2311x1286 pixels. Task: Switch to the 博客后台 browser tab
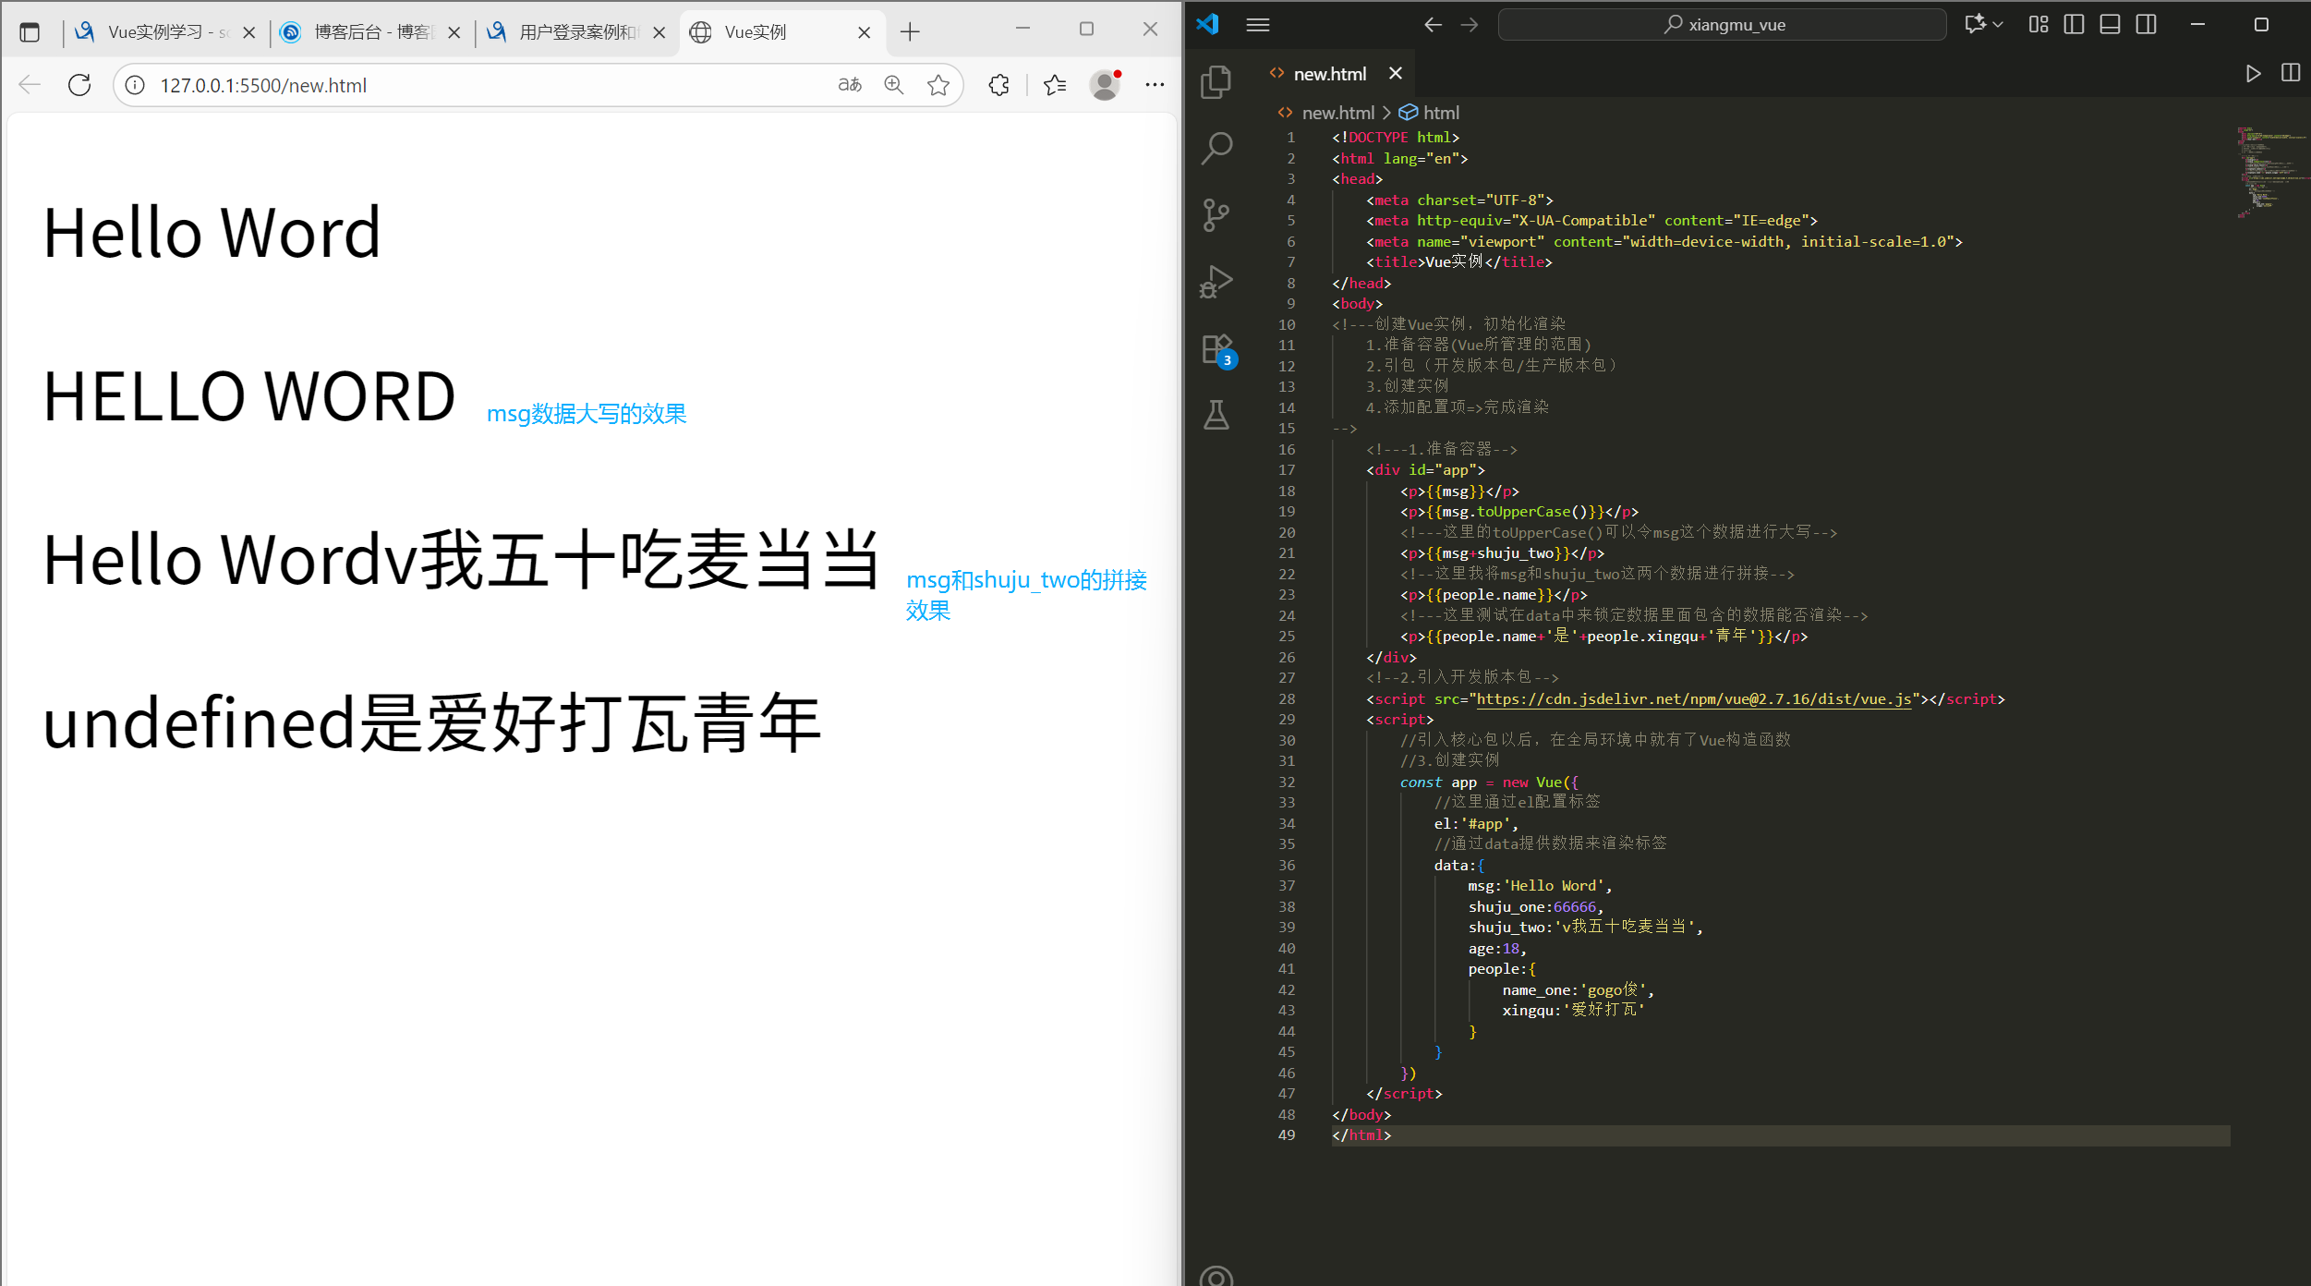pos(365,30)
